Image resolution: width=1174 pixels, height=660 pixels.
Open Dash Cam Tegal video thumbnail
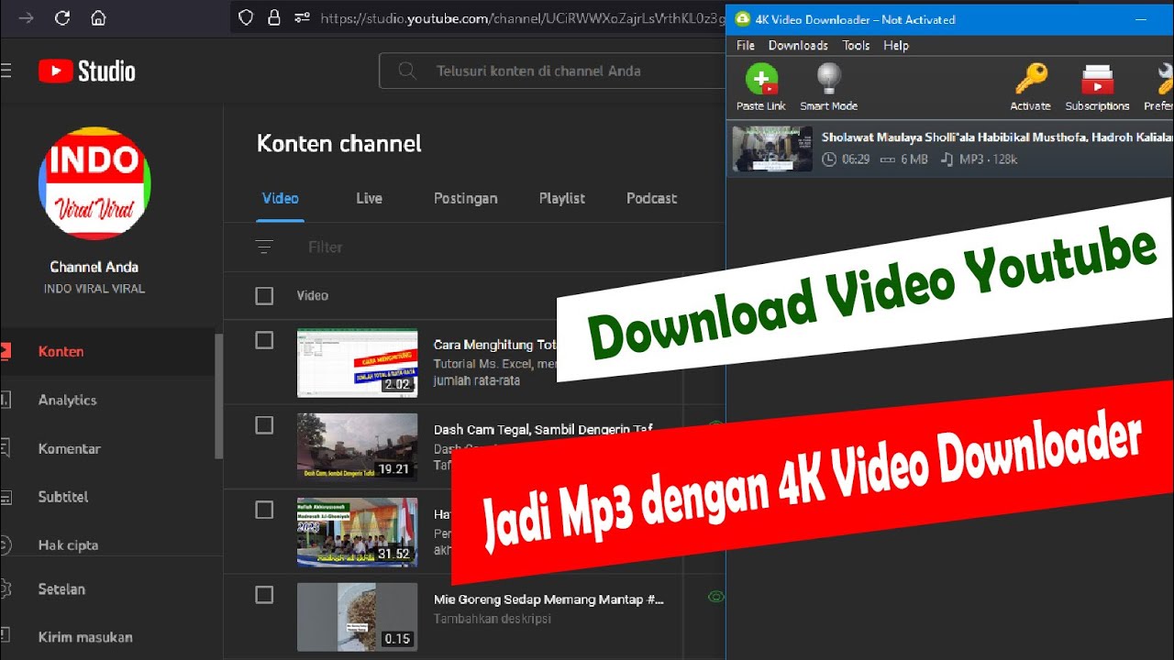click(358, 447)
